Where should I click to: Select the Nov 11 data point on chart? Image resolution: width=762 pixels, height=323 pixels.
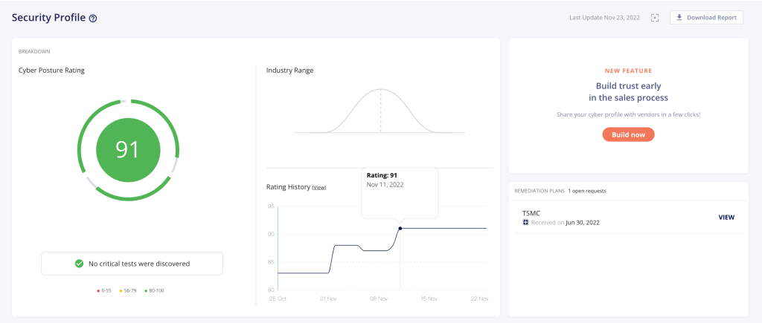tap(400, 228)
